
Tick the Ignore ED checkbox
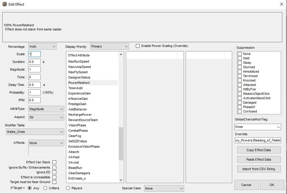tap(54, 172)
